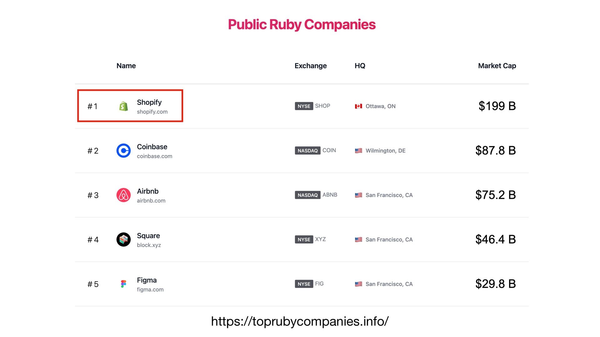600x337 pixels.
Task: Click the US flag in Figma's row
Action: coord(358,284)
